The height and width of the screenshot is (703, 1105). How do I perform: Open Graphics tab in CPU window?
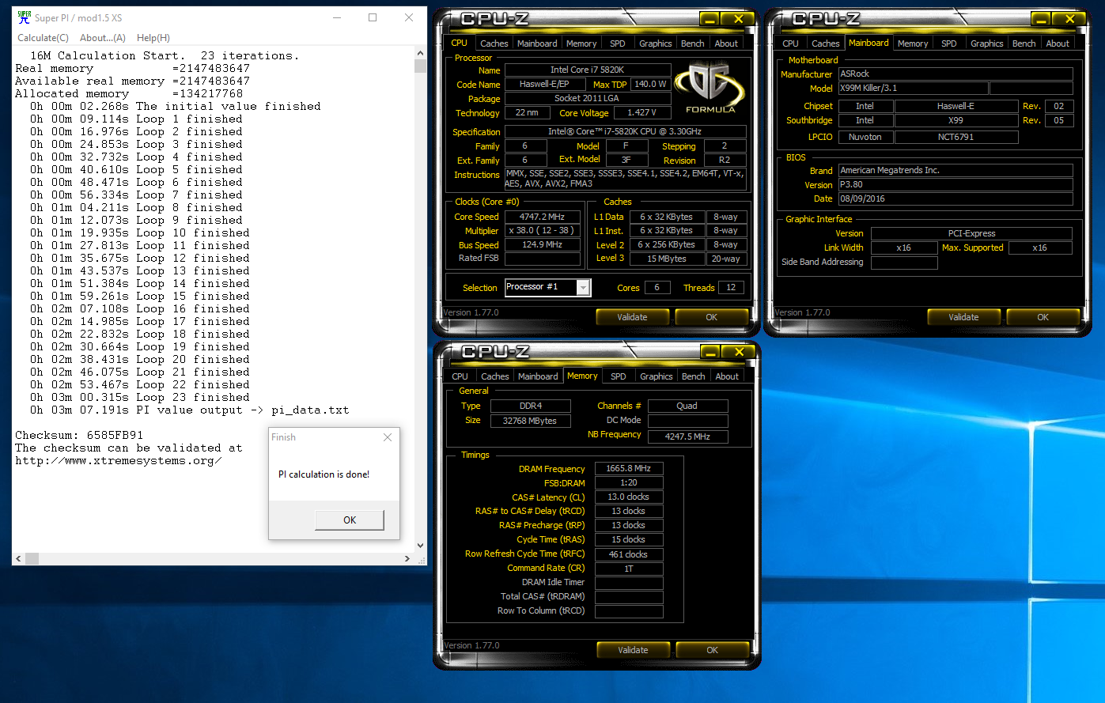[656, 43]
